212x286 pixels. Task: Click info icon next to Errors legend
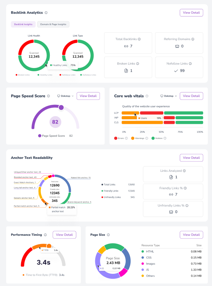tap(126, 138)
